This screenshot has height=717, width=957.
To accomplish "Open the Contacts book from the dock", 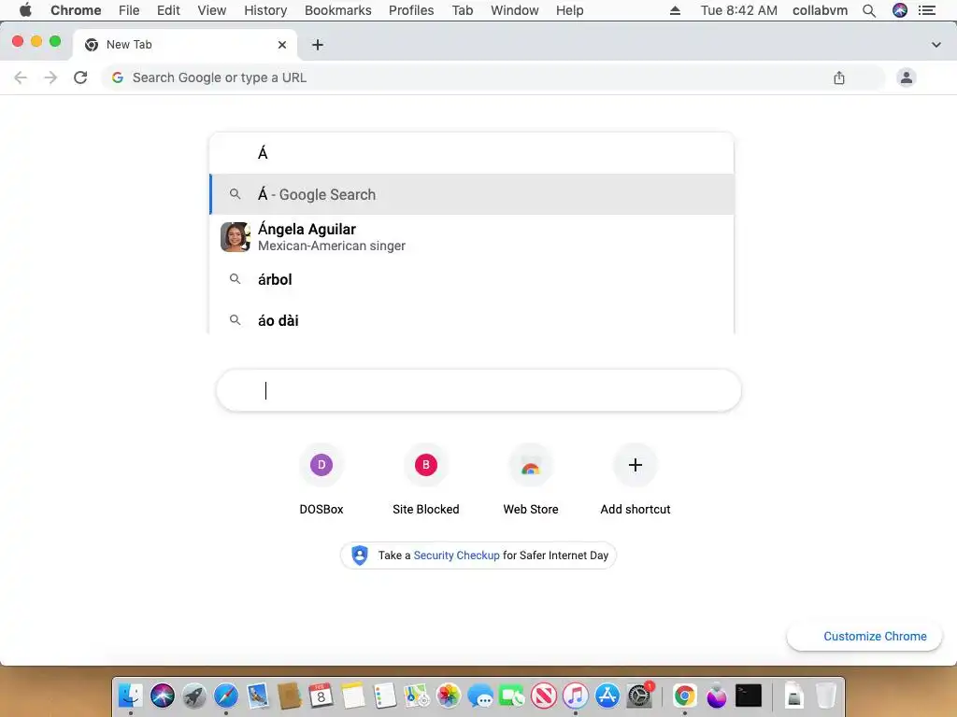I will 290,695.
